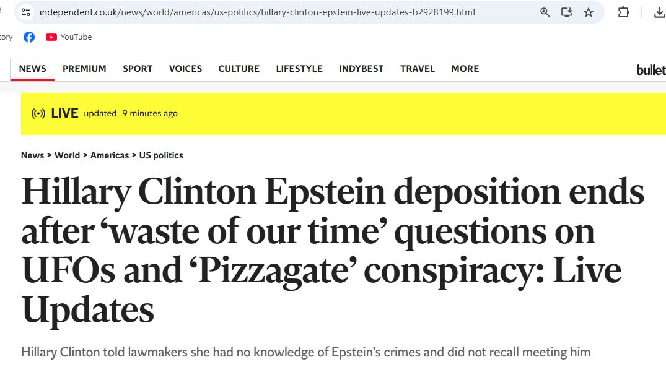This screenshot has height=367, width=666.
Task: Expand the MORE navigation menu
Action: pos(465,69)
